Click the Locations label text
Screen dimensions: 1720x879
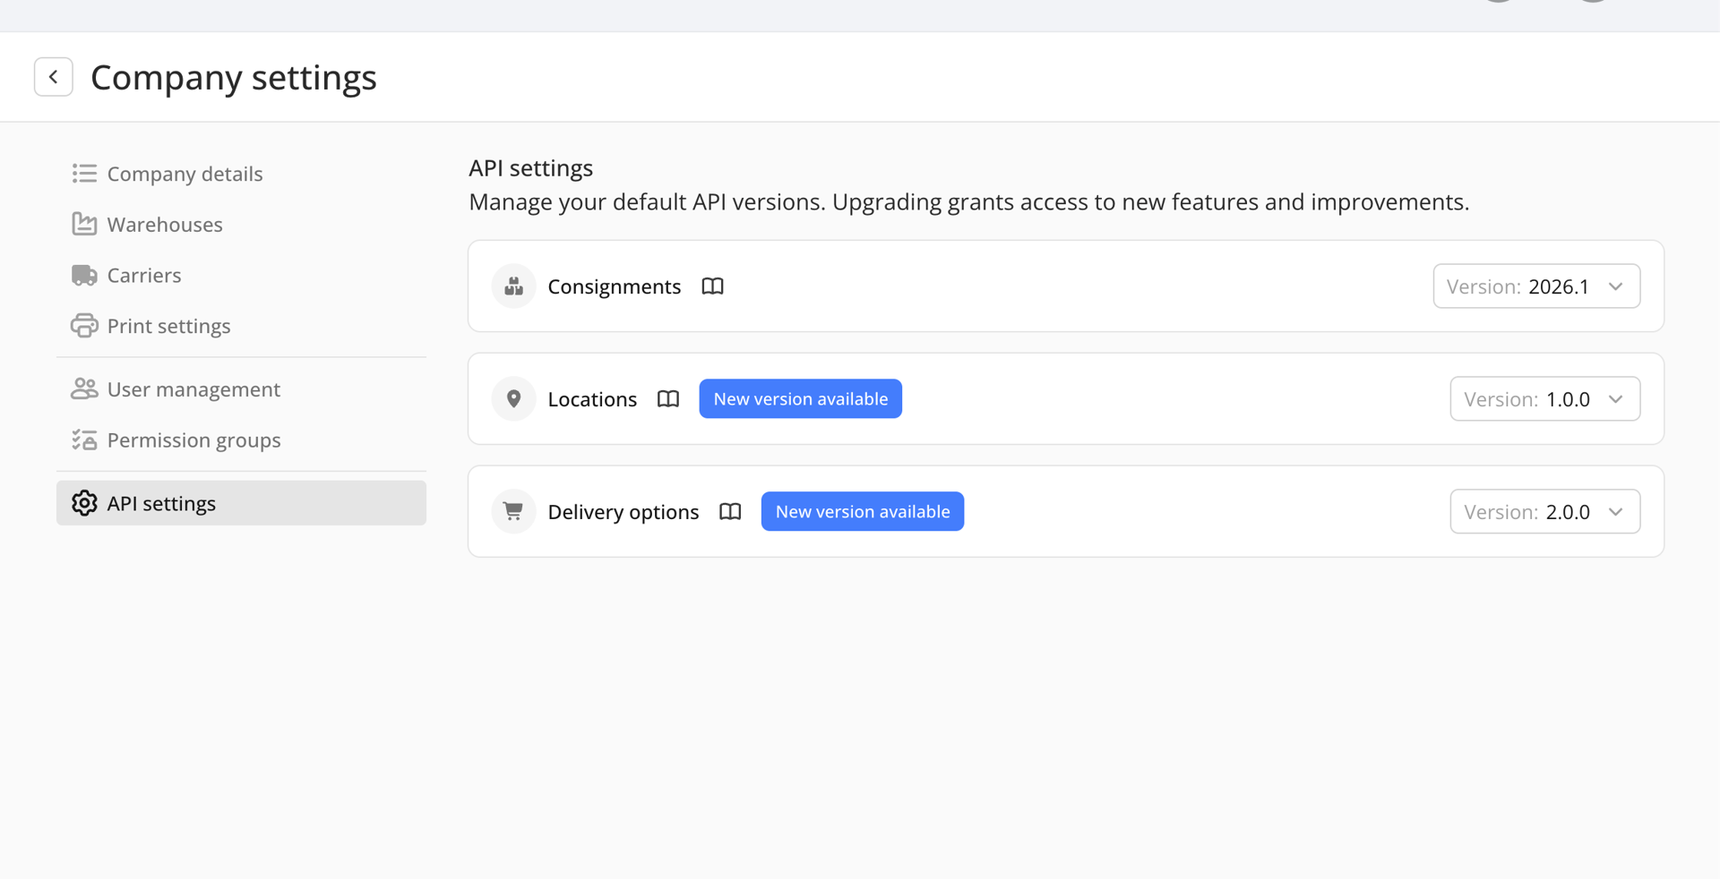tap(592, 399)
